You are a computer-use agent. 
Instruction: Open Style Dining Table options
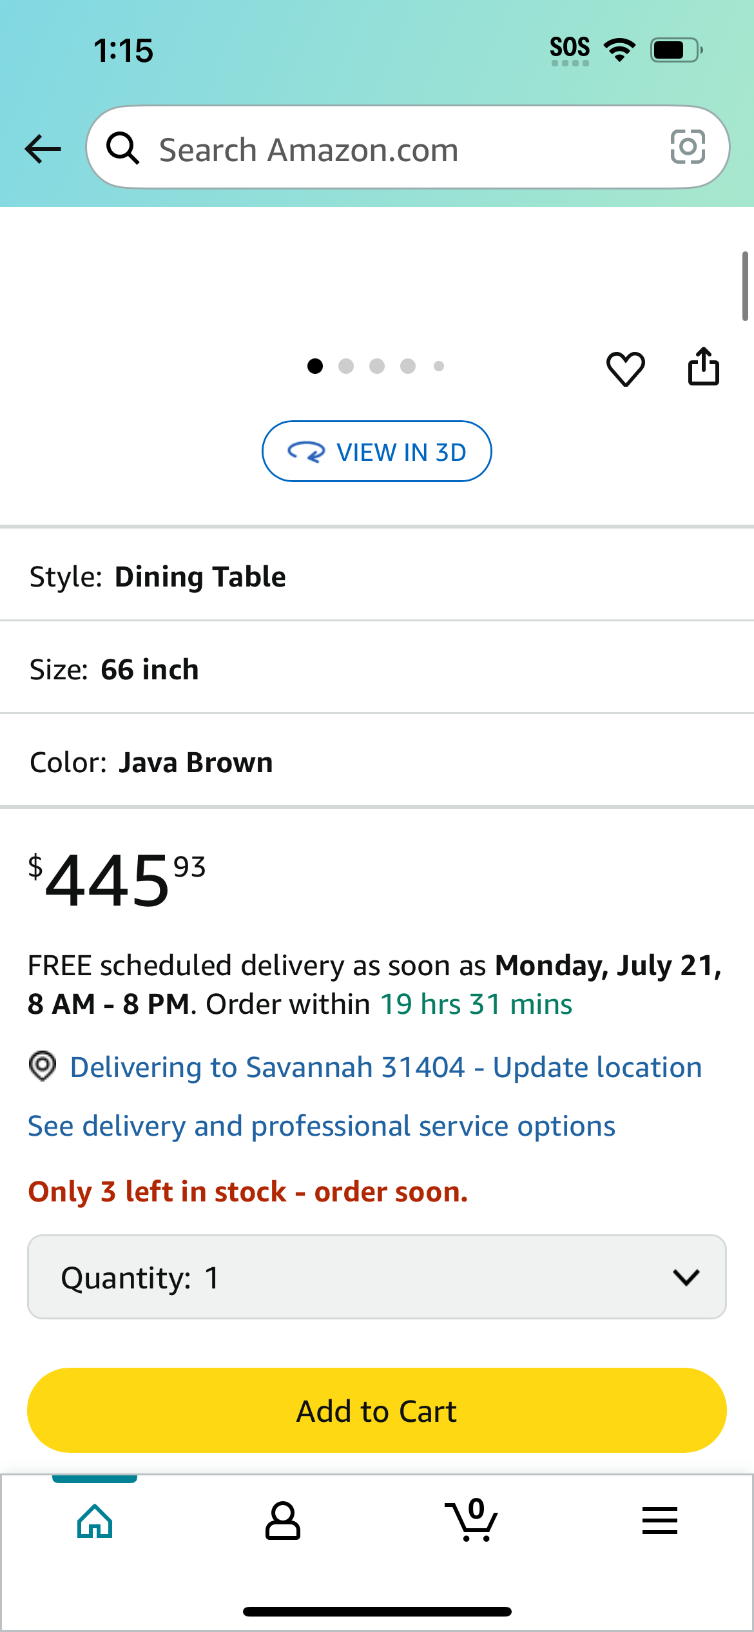377,576
